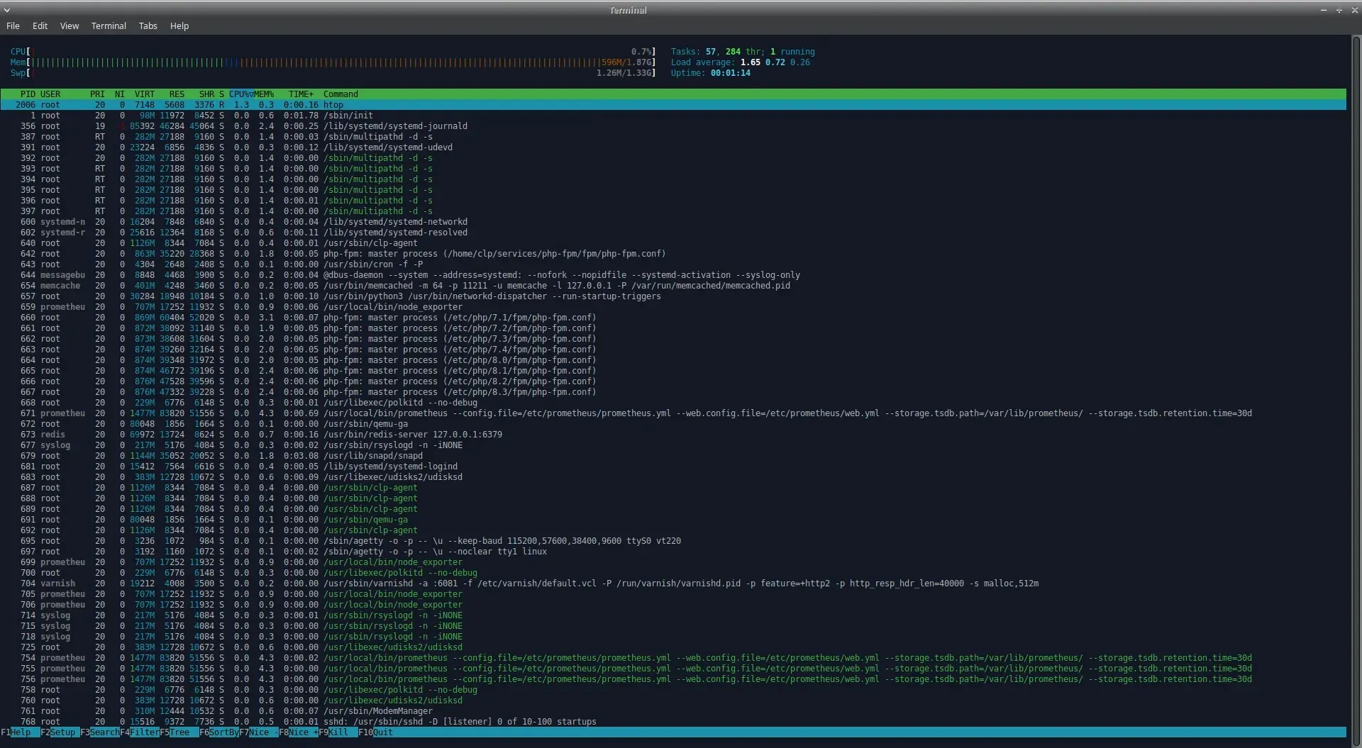Click F9 Kill in the bottom bar
The image size is (1362, 748).
[x=338, y=732]
